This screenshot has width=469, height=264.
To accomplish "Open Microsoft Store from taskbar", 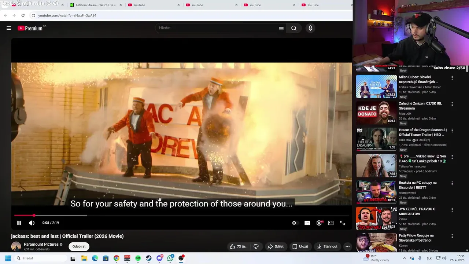I will point(106,258).
